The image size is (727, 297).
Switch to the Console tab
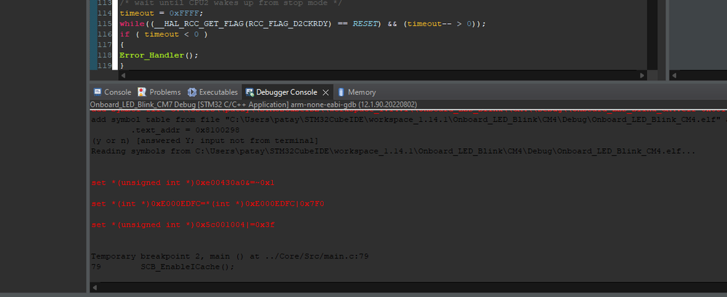(x=112, y=92)
